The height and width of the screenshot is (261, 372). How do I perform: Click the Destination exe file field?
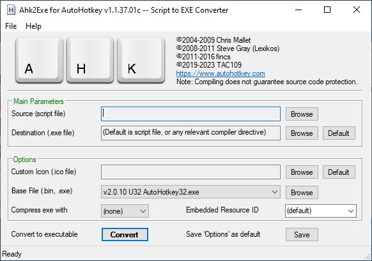(190, 133)
